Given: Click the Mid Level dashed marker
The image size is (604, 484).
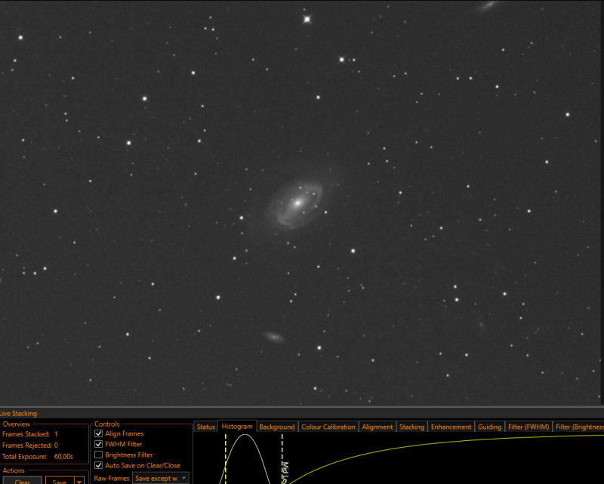Looking at the screenshot, I should click(x=282, y=458).
